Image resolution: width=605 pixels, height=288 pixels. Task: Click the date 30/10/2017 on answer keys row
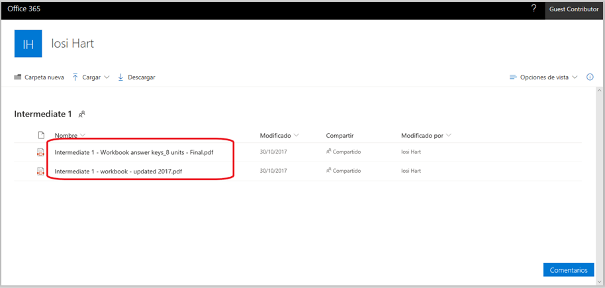pyautogui.click(x=273, y=152)
